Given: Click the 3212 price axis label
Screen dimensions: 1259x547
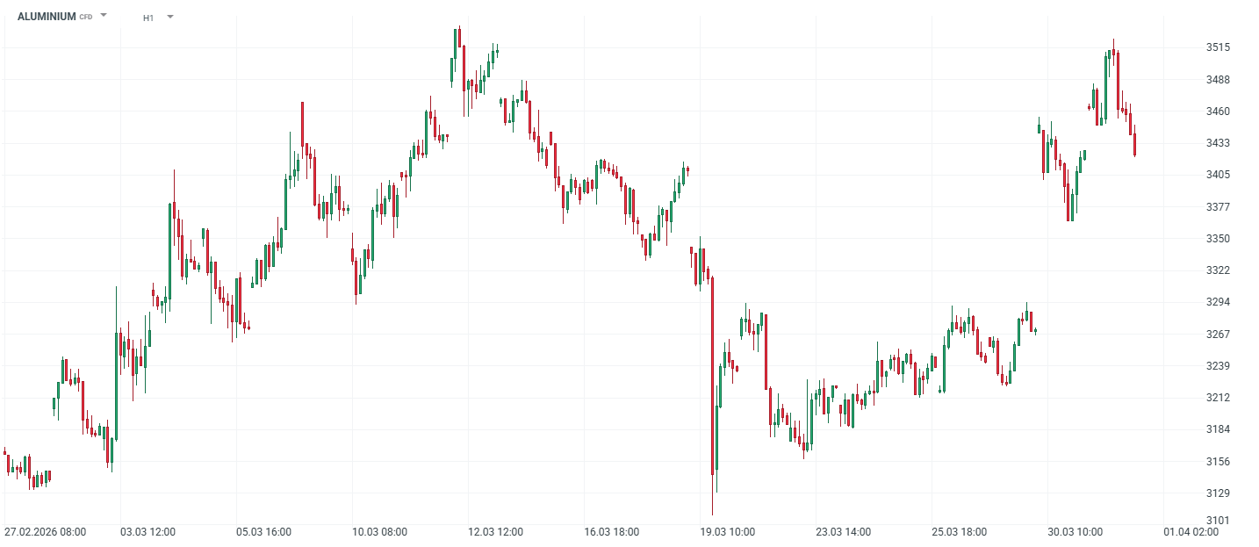Looking at the screenshot, I should coord(1218,398).
